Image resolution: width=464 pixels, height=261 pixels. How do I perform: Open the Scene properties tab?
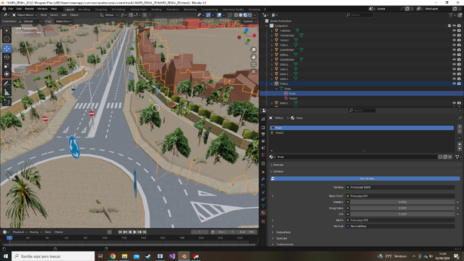click(263, 148)
